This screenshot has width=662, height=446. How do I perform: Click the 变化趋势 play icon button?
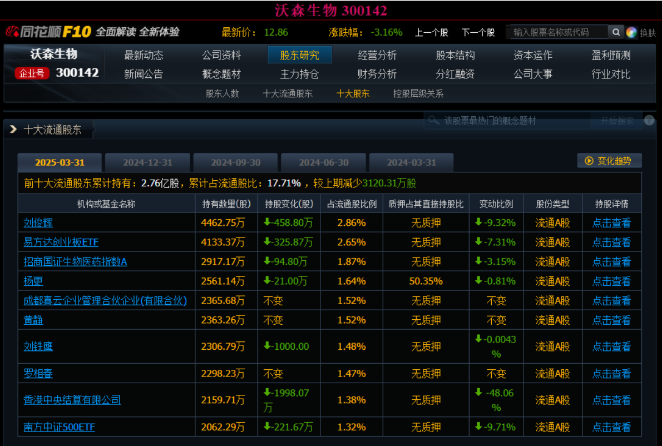click(x=609, y=161)
